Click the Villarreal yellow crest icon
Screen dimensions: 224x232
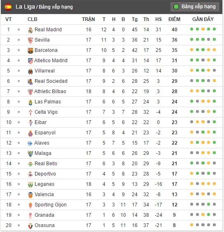click(30, 71)
